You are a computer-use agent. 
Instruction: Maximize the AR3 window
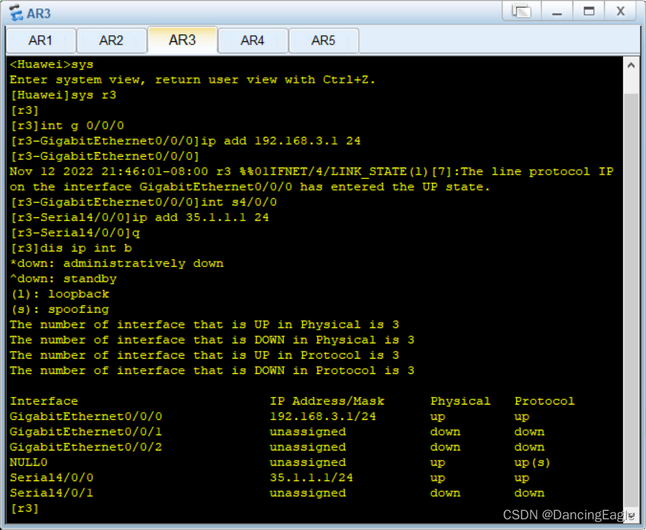[x=589, y=11]
